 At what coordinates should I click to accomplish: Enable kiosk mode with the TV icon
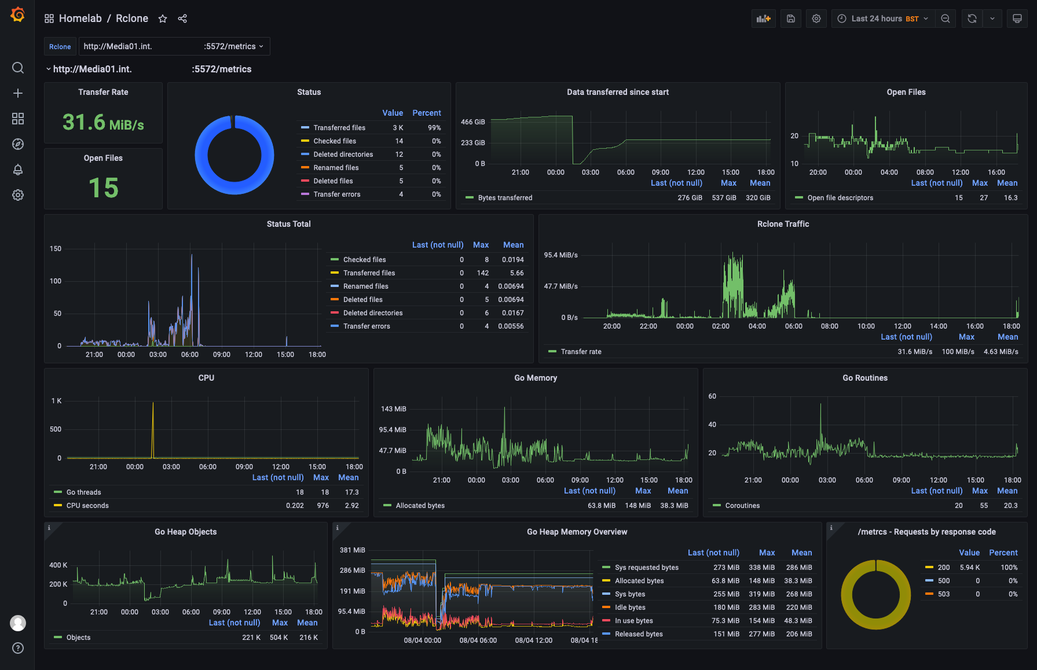(1017, 19)
